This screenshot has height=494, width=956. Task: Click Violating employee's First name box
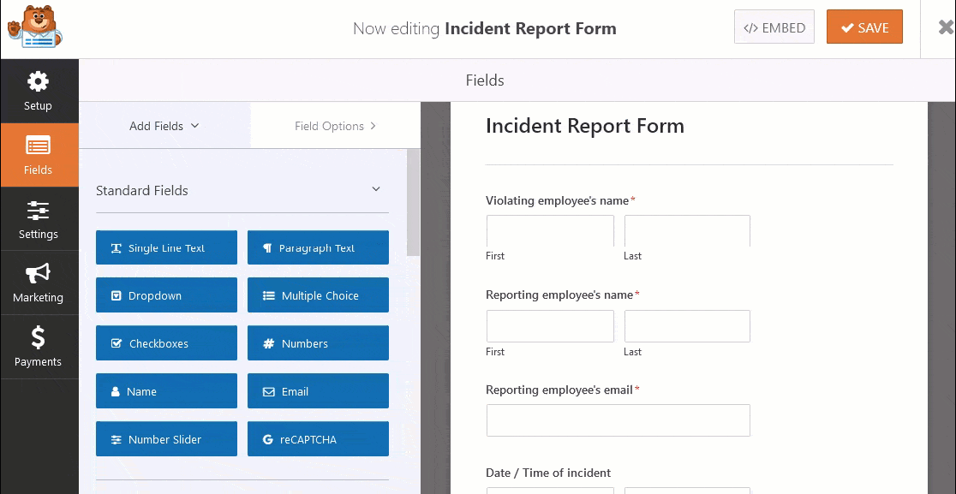[x=550, y=231]
